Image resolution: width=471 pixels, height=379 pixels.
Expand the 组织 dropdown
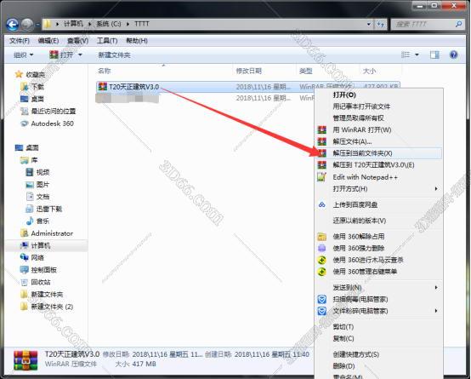(x=24, y=55)
